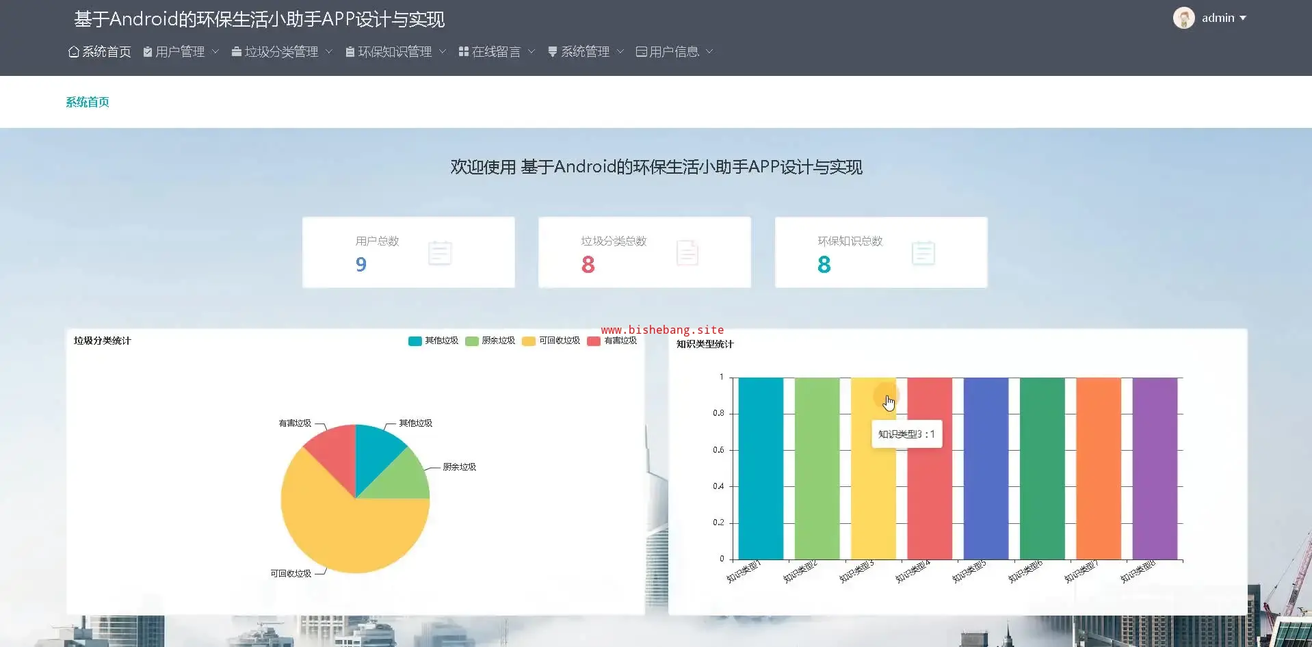Click the briefcase icon beside 垃圾分类管理
Screen dimensions: 1312x647
[237, 52]
